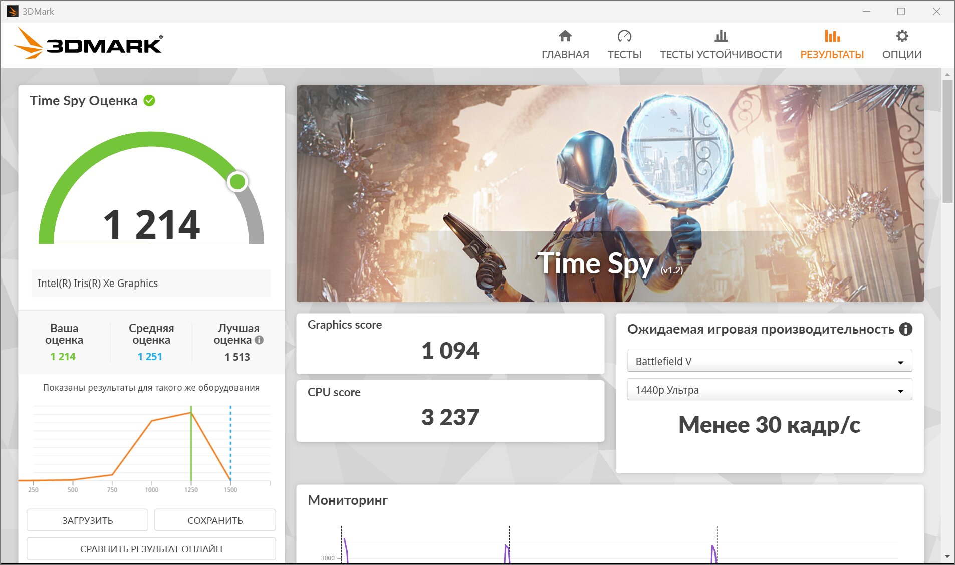Click the ЗАГРУЗИТЬ button
The width and height of the screenshot is (955, 565).
[x=87, y=520]
